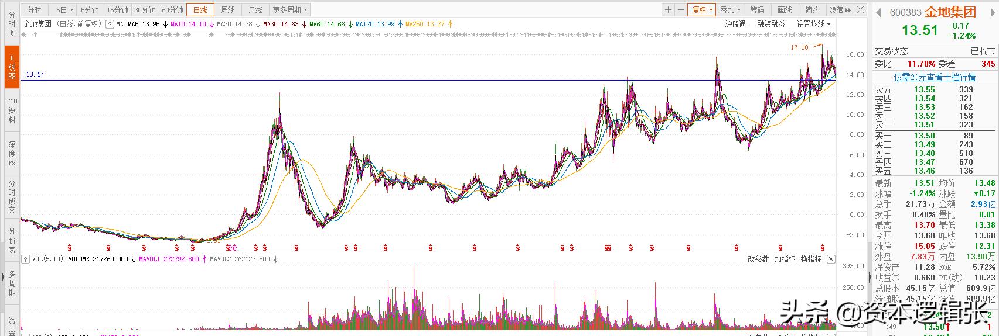Close the VOL indicator panel

click(830, 259)
